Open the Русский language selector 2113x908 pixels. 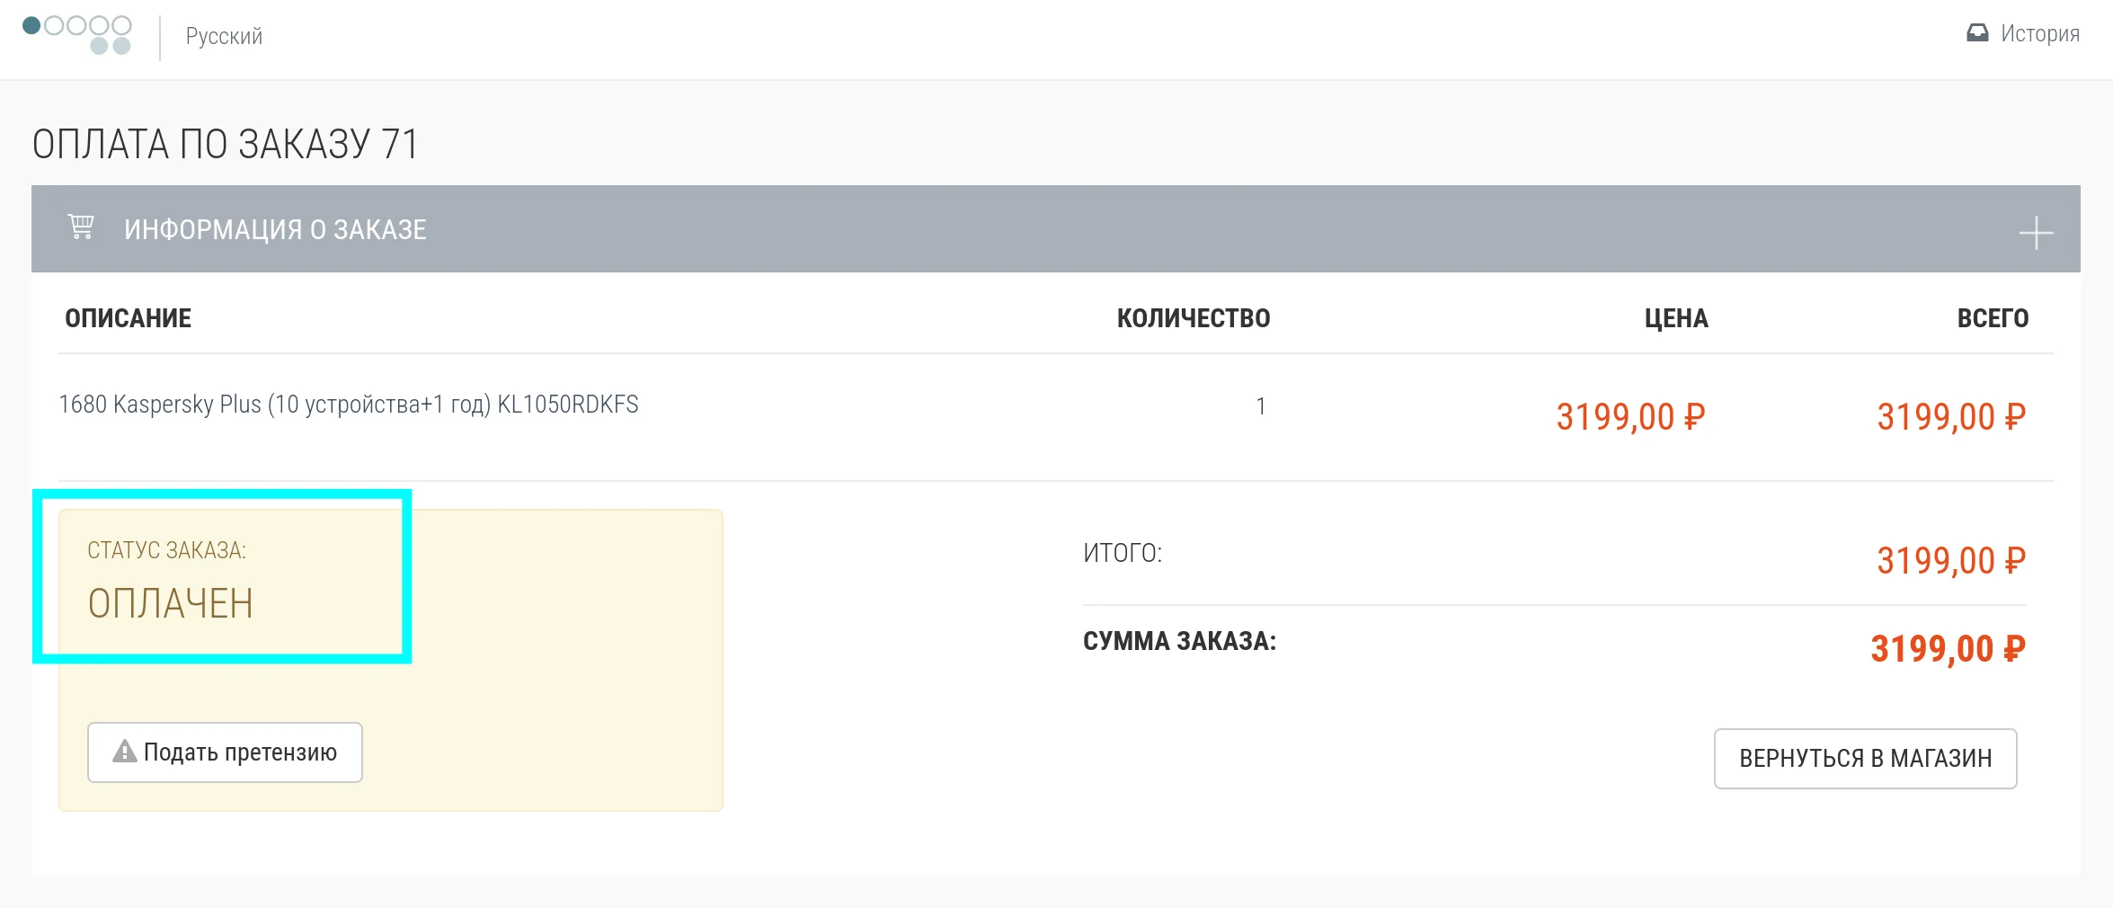point(224,37)
